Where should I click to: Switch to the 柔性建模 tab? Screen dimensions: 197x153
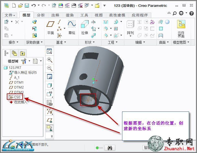(x=117, y=15)
